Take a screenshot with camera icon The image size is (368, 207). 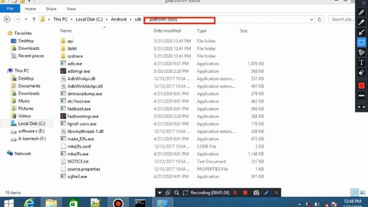tap(256, 193)
